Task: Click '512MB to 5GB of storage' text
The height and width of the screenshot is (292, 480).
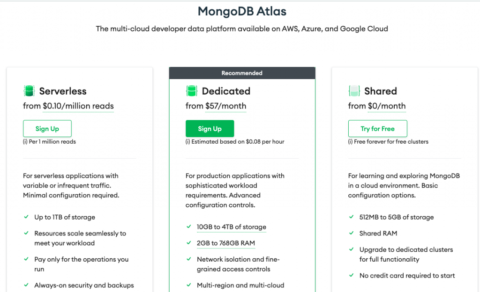Action: point(397,217)
